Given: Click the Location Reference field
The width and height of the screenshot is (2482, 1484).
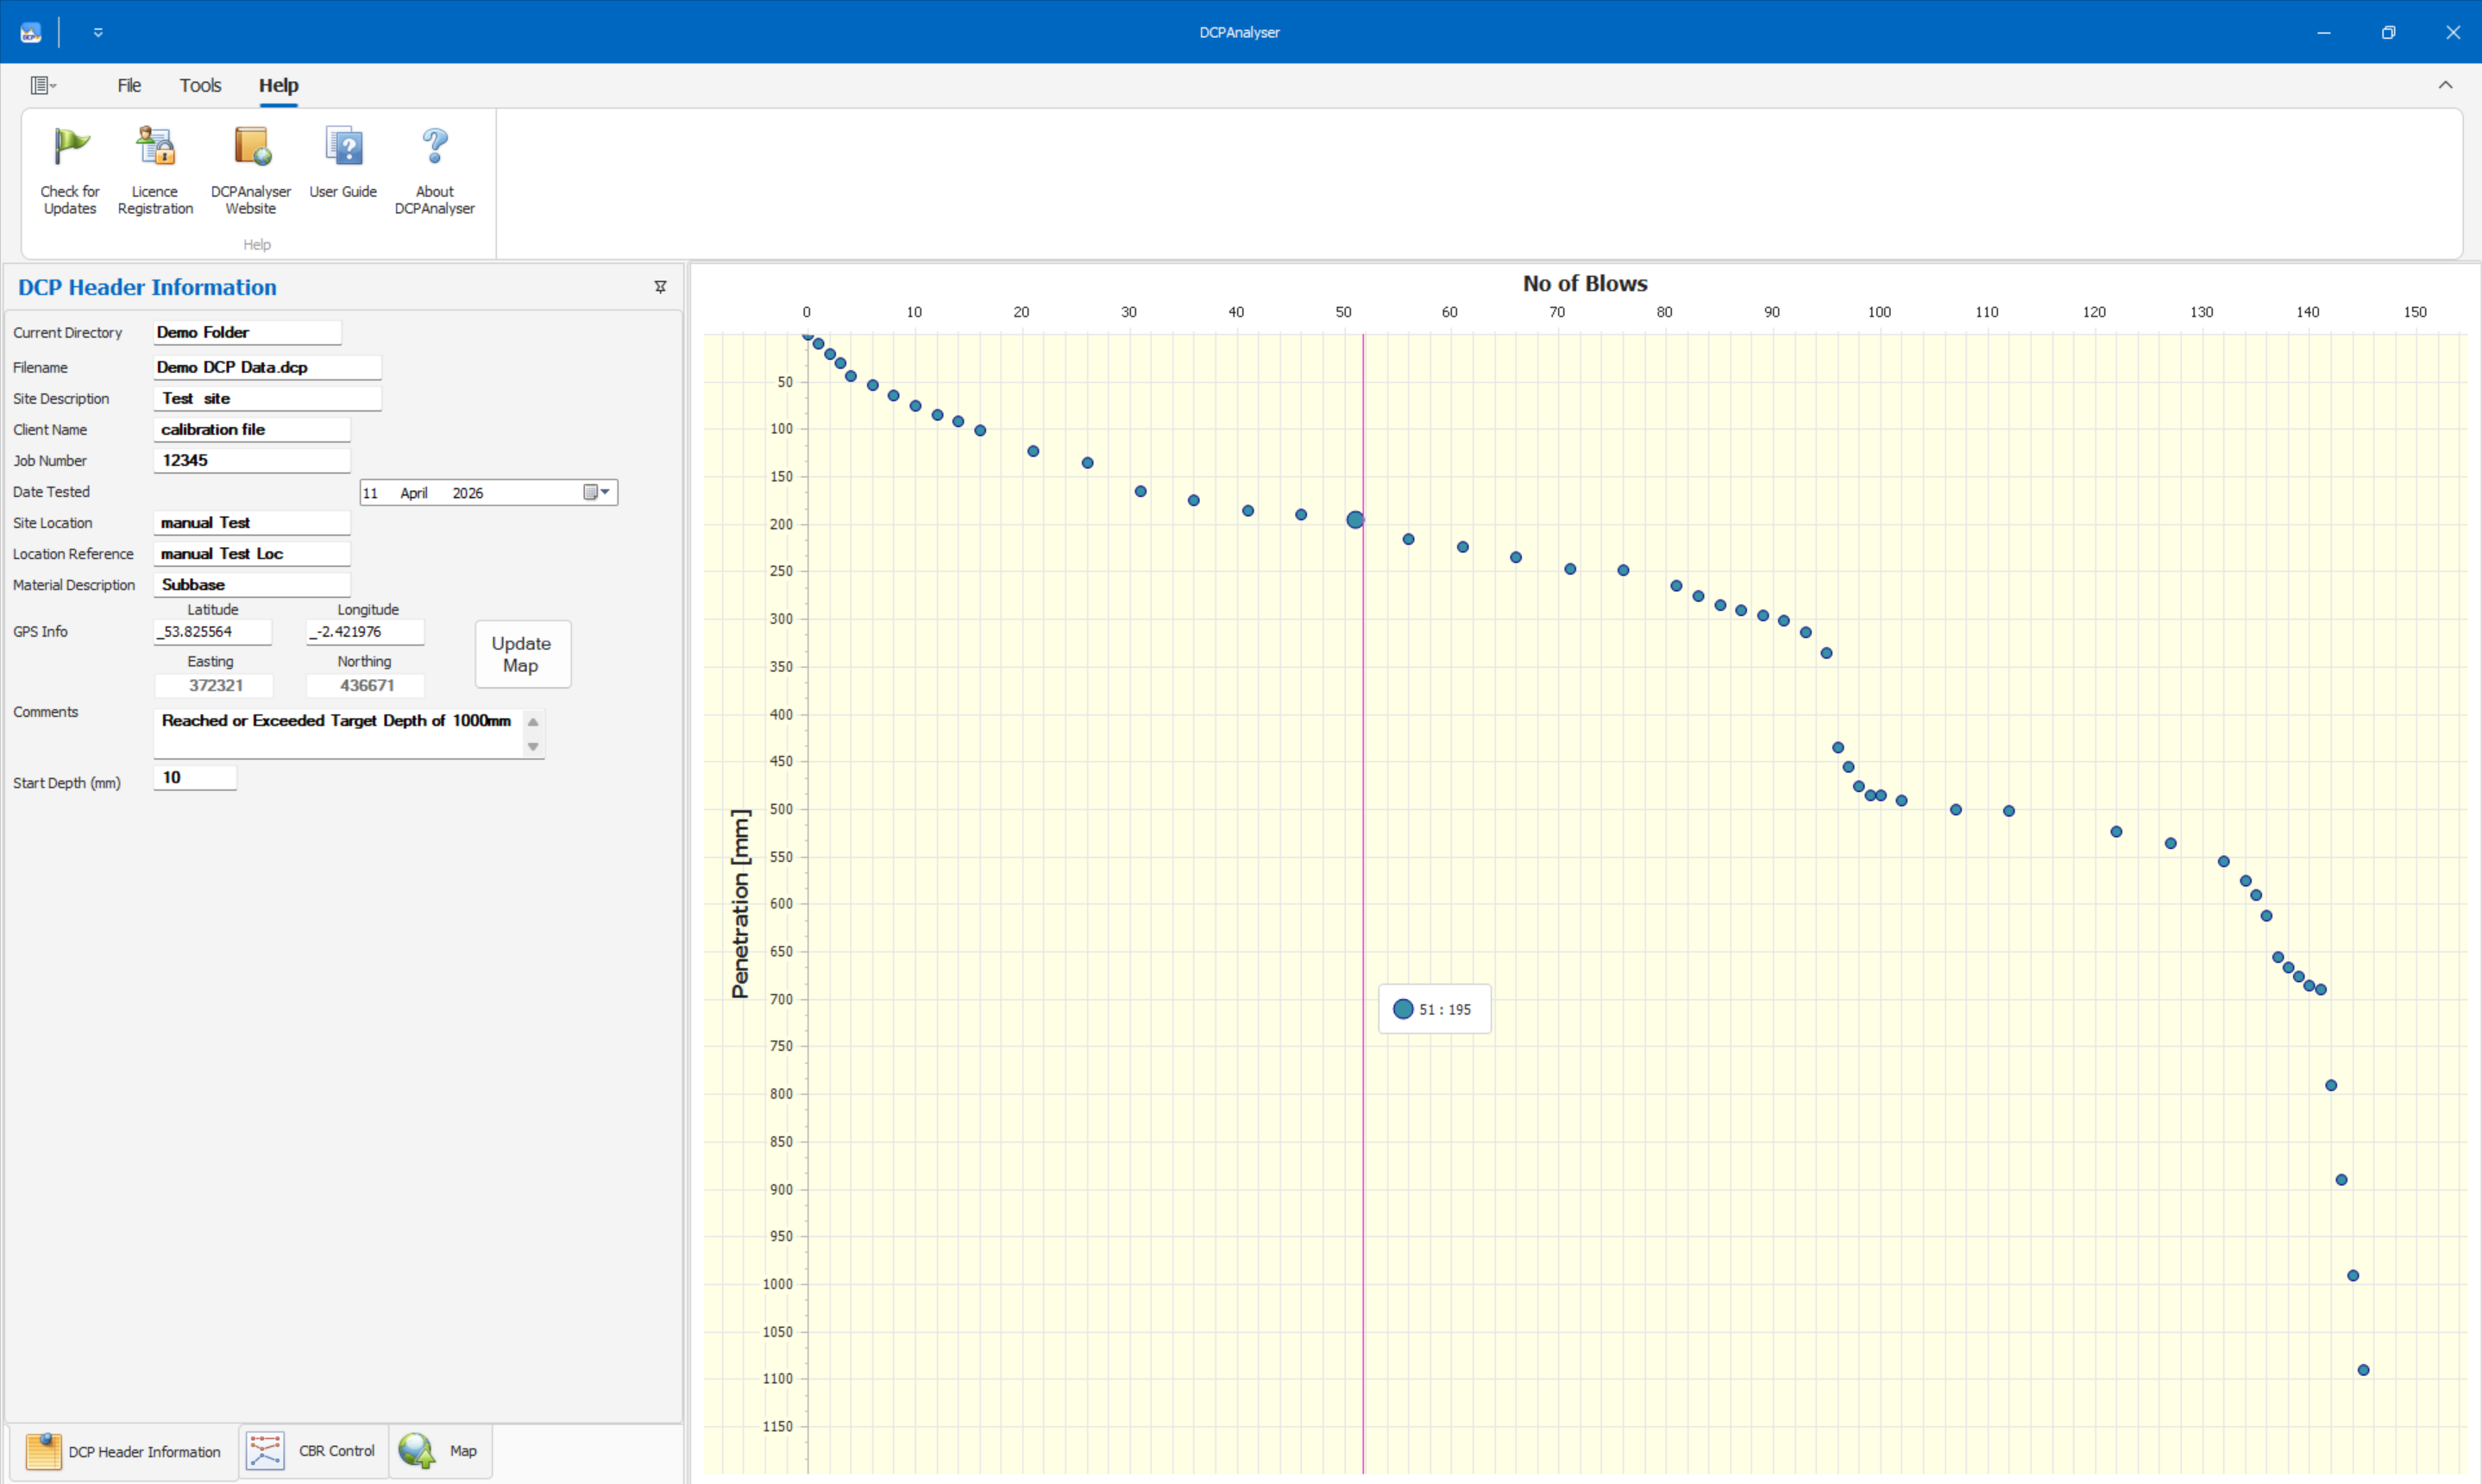Looking at the screenshot, I should click(252, 553).
